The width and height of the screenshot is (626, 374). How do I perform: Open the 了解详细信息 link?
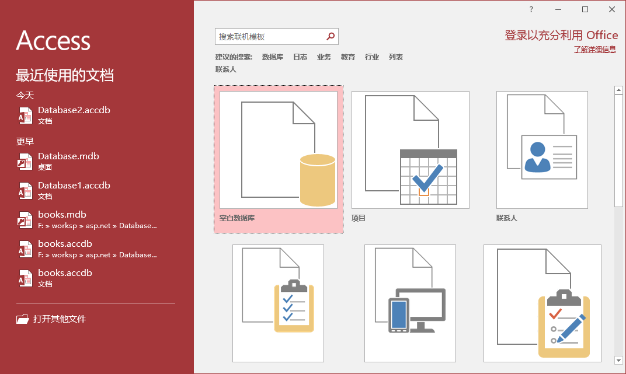(594, 50)
